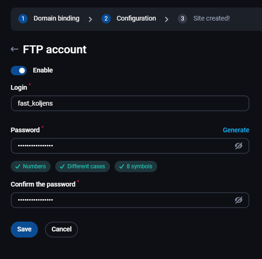Open the Site created! step
The height and width of the screenshot is (259, 262).
pos(211,18)
